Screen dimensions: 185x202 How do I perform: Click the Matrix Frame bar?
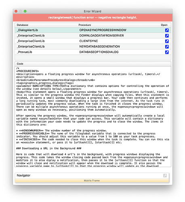click(x=92, y=181)
